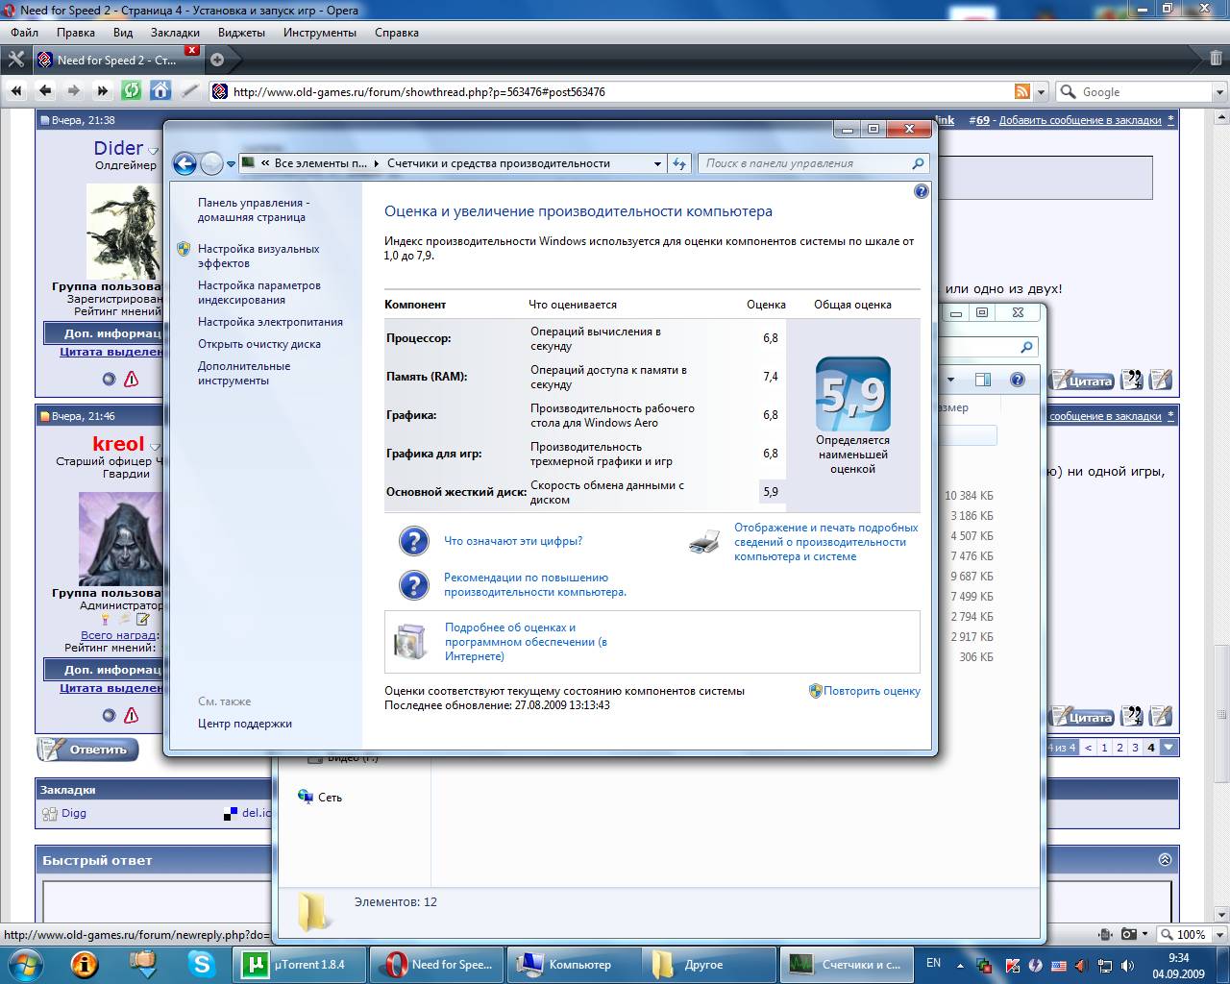Viewport: 1230px width, 984px height.
Task: Click the Повторить оценку link
Action: [x=871, y=691]
